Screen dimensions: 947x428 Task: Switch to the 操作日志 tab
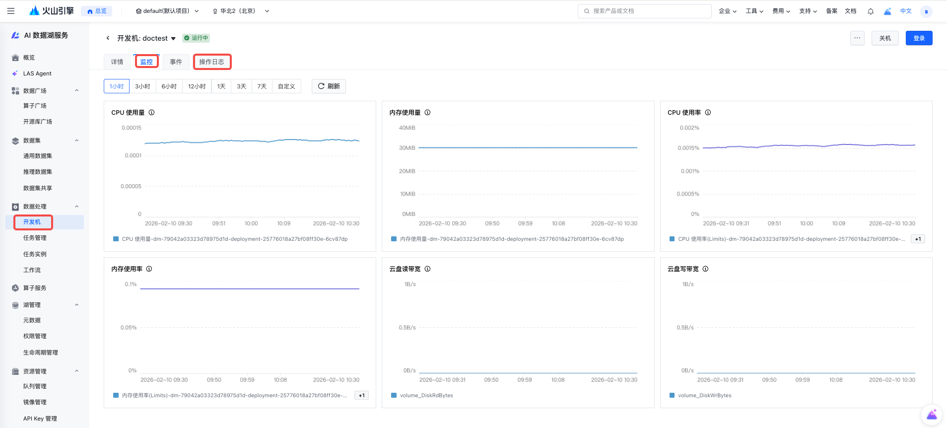[x=212, y=62]
